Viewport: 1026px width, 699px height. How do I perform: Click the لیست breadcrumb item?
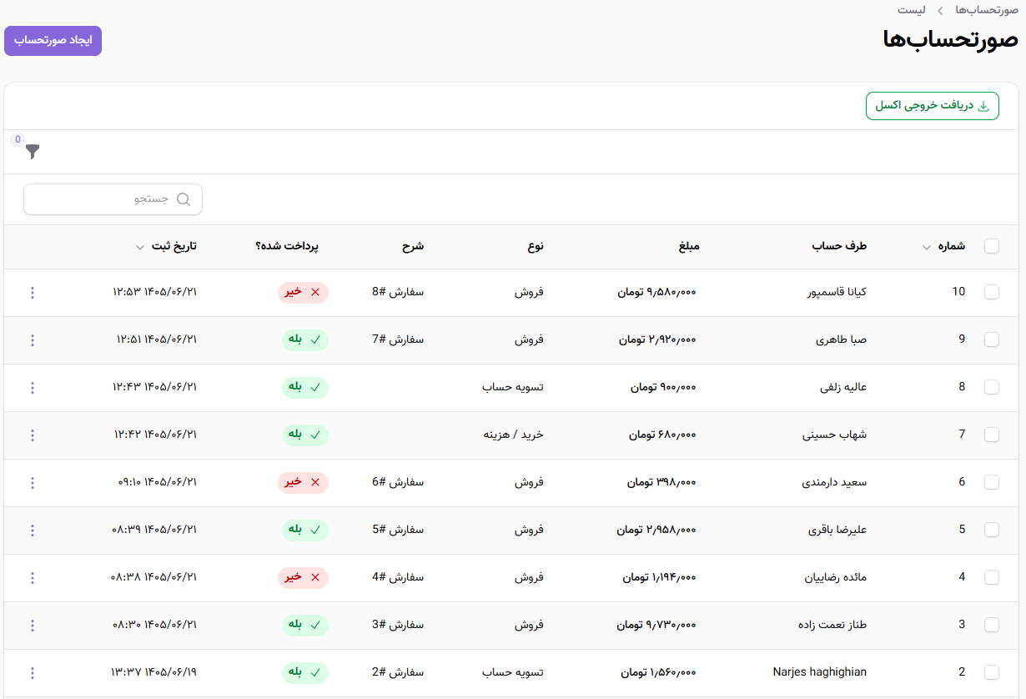point(911,10)
